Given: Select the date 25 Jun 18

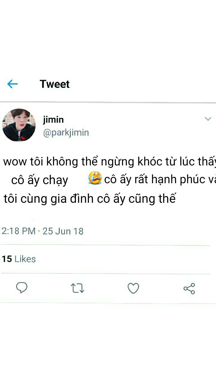Looking at the screenshot, I should tap(63, 231).
